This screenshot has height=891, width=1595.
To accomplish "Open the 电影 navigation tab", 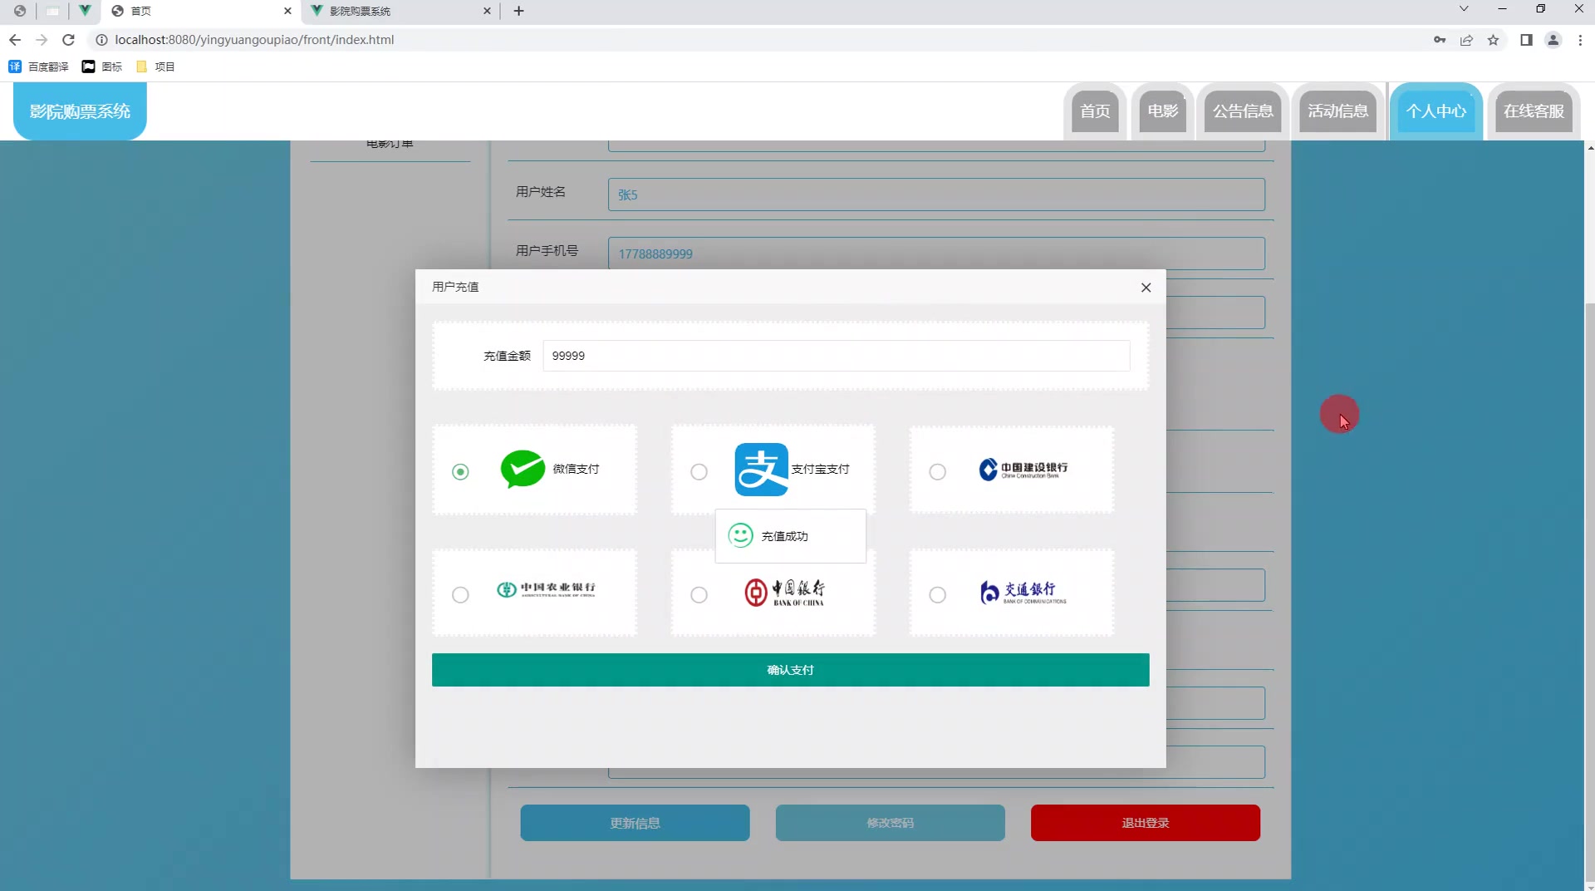I will [x=1162, y=111].
